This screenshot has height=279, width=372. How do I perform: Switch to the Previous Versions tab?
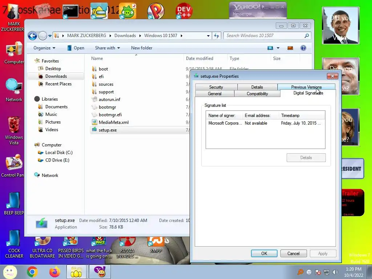click(x=306, y=87)
